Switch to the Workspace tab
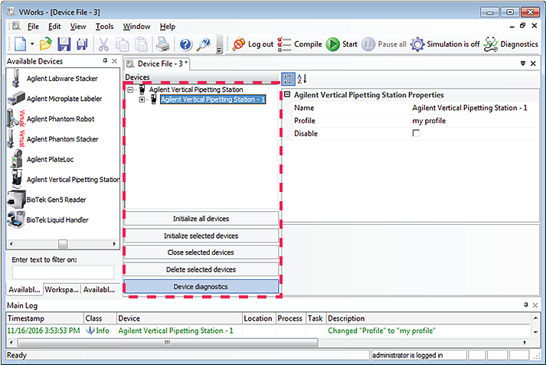Screen dimensions: 546x365 pyautogui.click(x=61, y=289)
